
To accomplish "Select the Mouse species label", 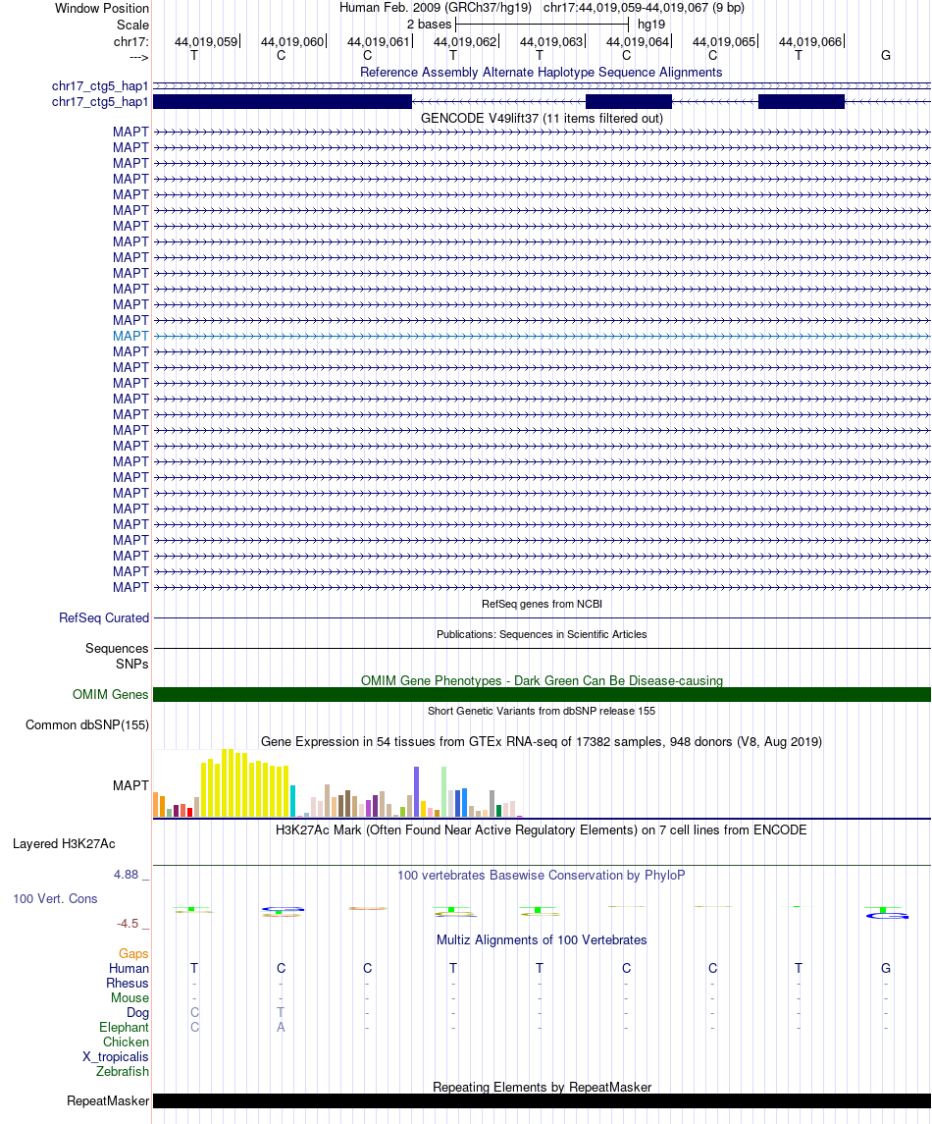I will click(129, 997).
